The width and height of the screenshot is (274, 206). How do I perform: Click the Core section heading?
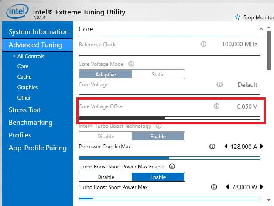coord(86,29)
